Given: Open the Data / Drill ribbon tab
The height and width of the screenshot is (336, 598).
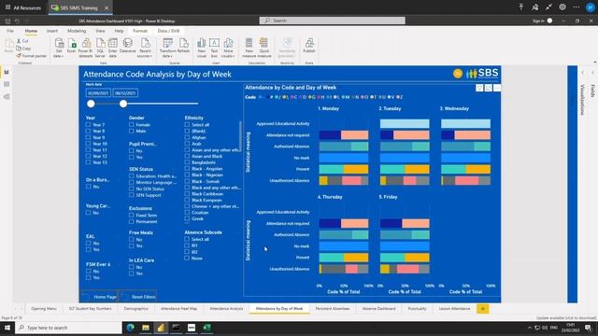Looking at the screenshot, I should click(168, 31).
